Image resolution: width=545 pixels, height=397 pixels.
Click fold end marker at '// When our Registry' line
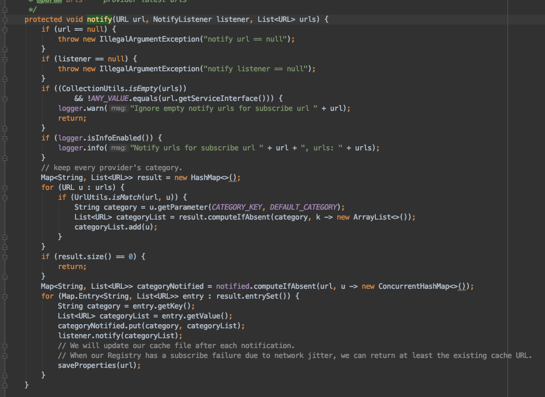5,356
